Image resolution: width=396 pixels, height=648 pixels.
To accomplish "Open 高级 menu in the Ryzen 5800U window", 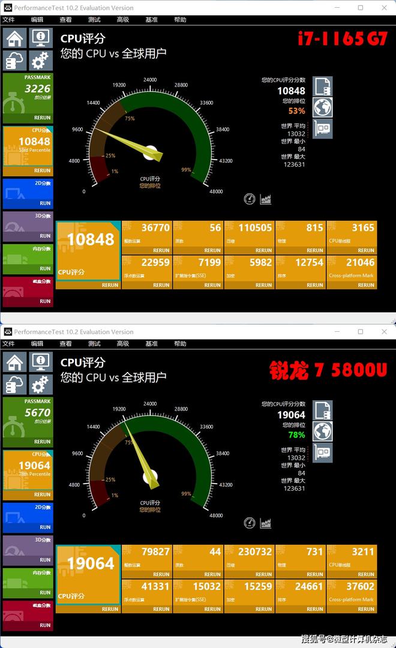I will 123,343.
